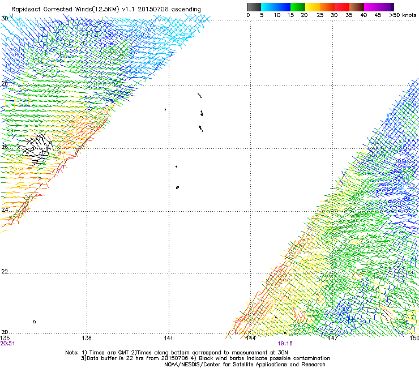Click the "Rapidscat Corrected Winds(12.5KM)" title text
This screenshot has width=419, height=368.
pyautogui.click(x=65, y=10)
